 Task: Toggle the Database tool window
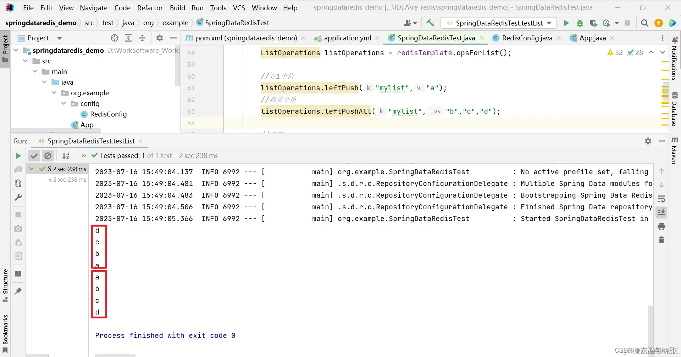click(675, 109)
